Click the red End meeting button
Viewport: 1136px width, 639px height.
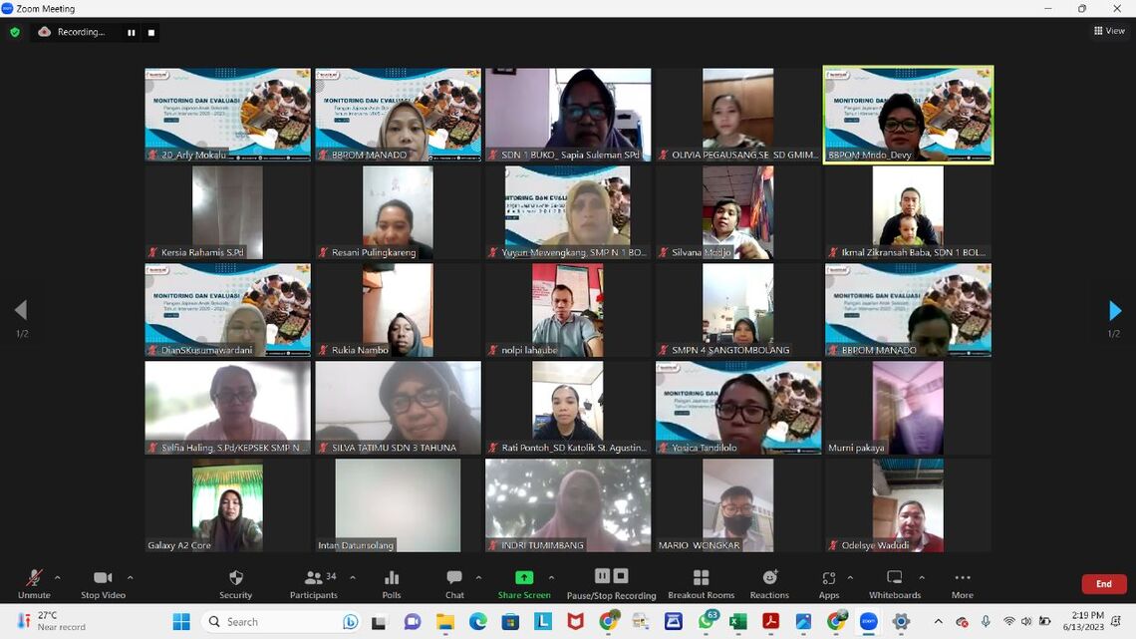coord(1103,584)
